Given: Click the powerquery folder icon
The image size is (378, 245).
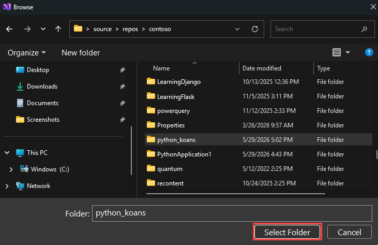Looking at the screenshot, I should click(151, 110).
